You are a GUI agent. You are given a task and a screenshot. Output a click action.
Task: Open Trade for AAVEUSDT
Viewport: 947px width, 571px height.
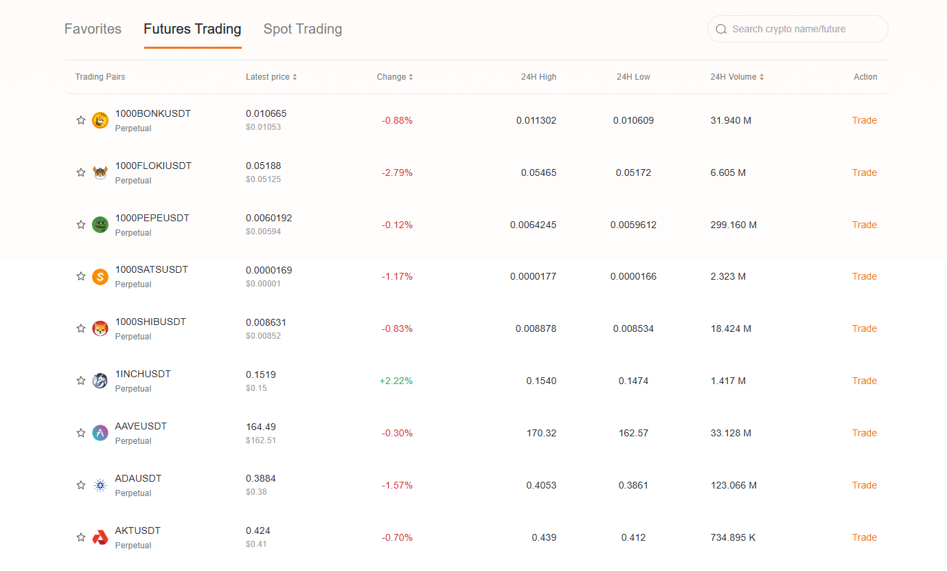864,432
